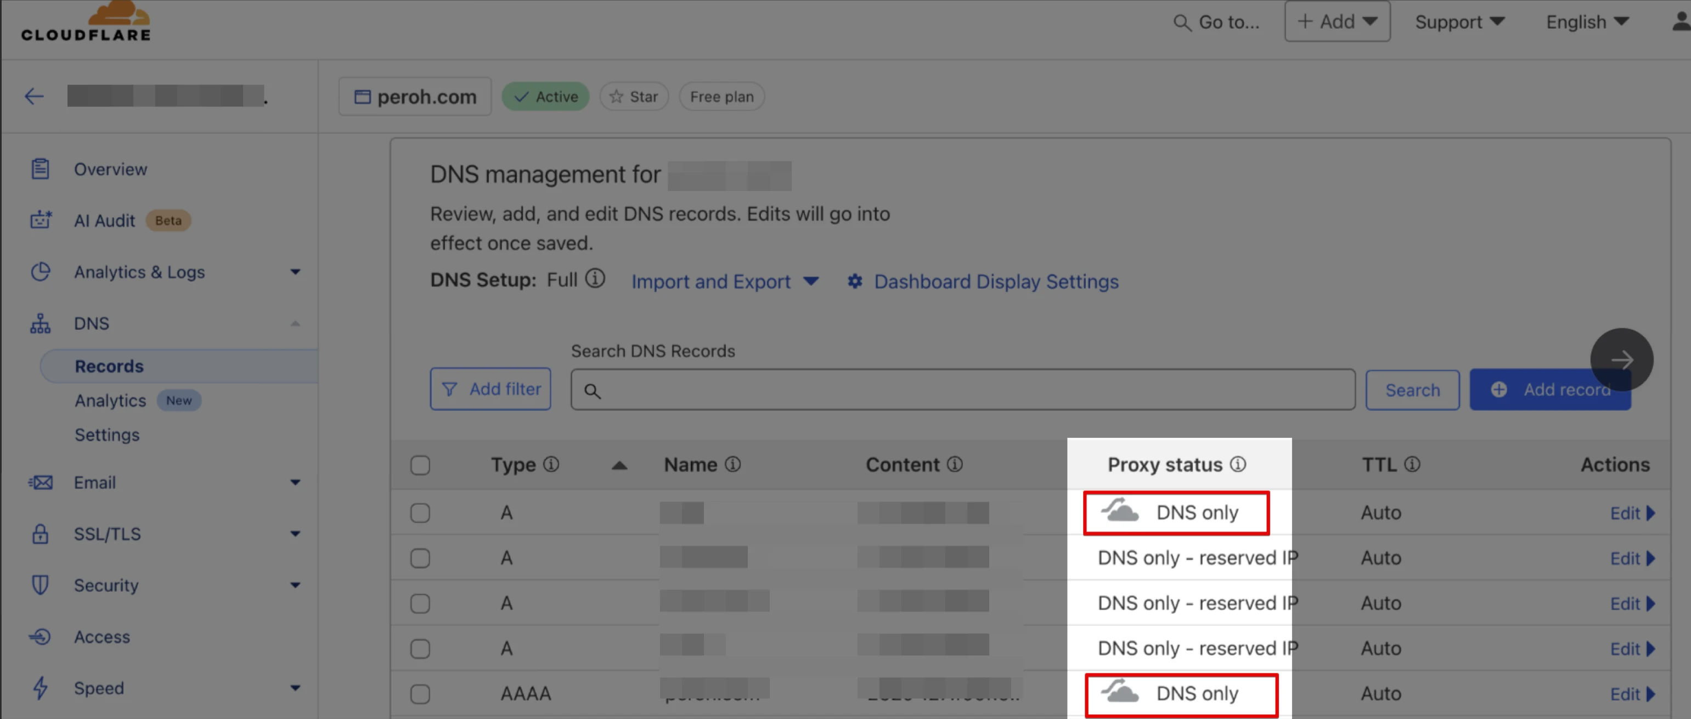
Task: Open Dashboard Display Settings link
Action: pos(983,281)
